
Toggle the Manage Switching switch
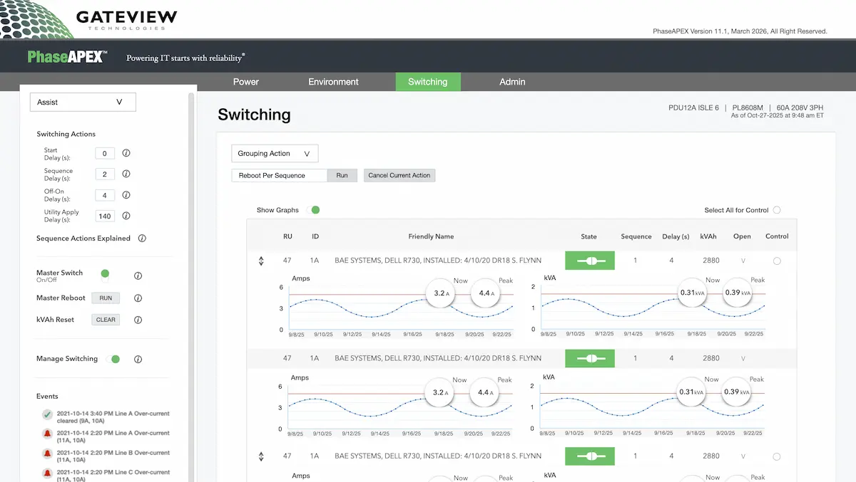(113, 360)
